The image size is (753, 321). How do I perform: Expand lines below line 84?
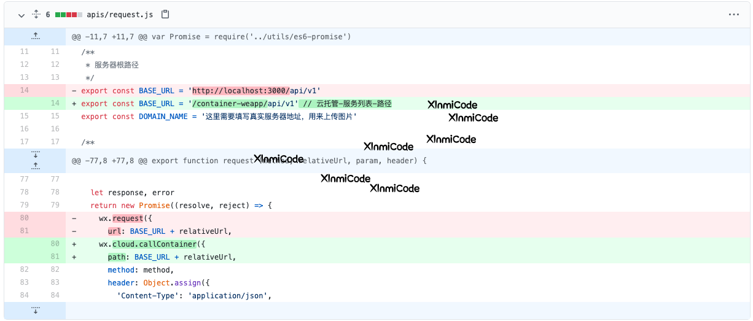(35, 310)
